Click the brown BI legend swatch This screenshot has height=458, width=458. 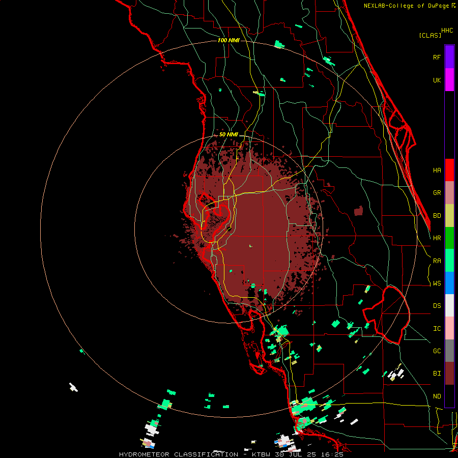(x=449, y=374)
